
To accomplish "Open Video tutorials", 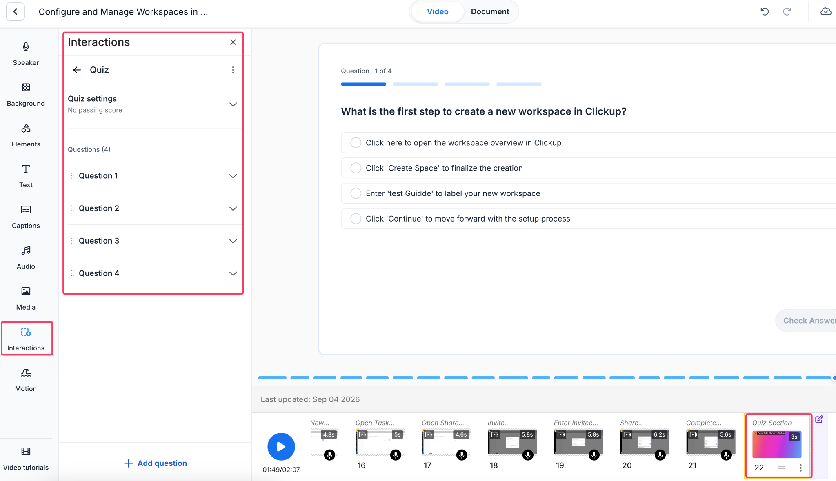I will point(26,459).
